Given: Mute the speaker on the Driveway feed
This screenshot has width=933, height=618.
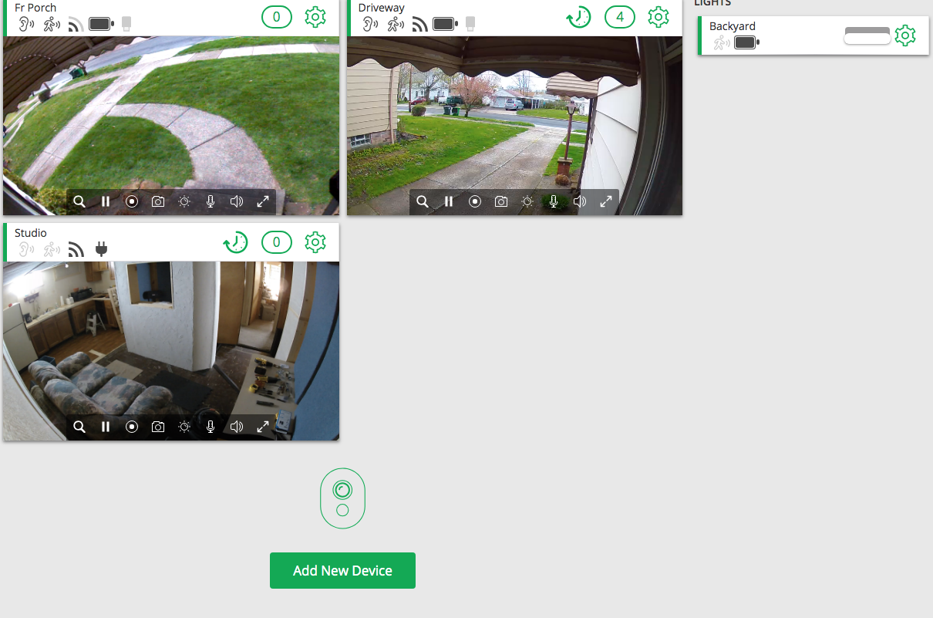Looking at the screenshot, I should [x=580, y=201].
